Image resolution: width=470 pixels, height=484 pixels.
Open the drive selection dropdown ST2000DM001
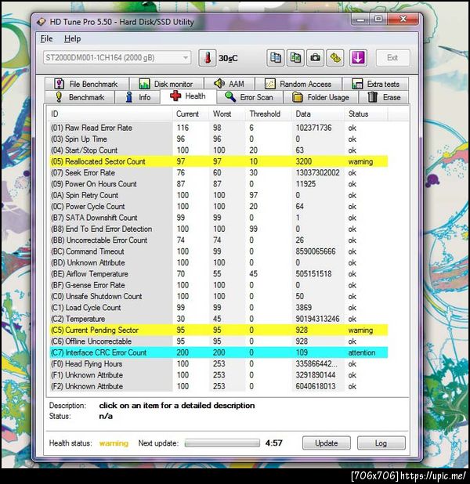pos(117,58)
